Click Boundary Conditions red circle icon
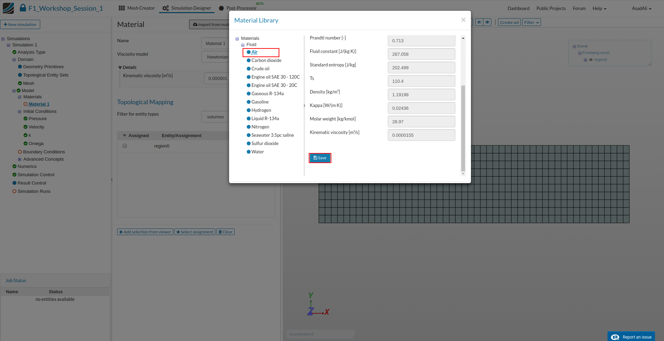Screen dimensions: 664x341 click(x=20, y=152)
